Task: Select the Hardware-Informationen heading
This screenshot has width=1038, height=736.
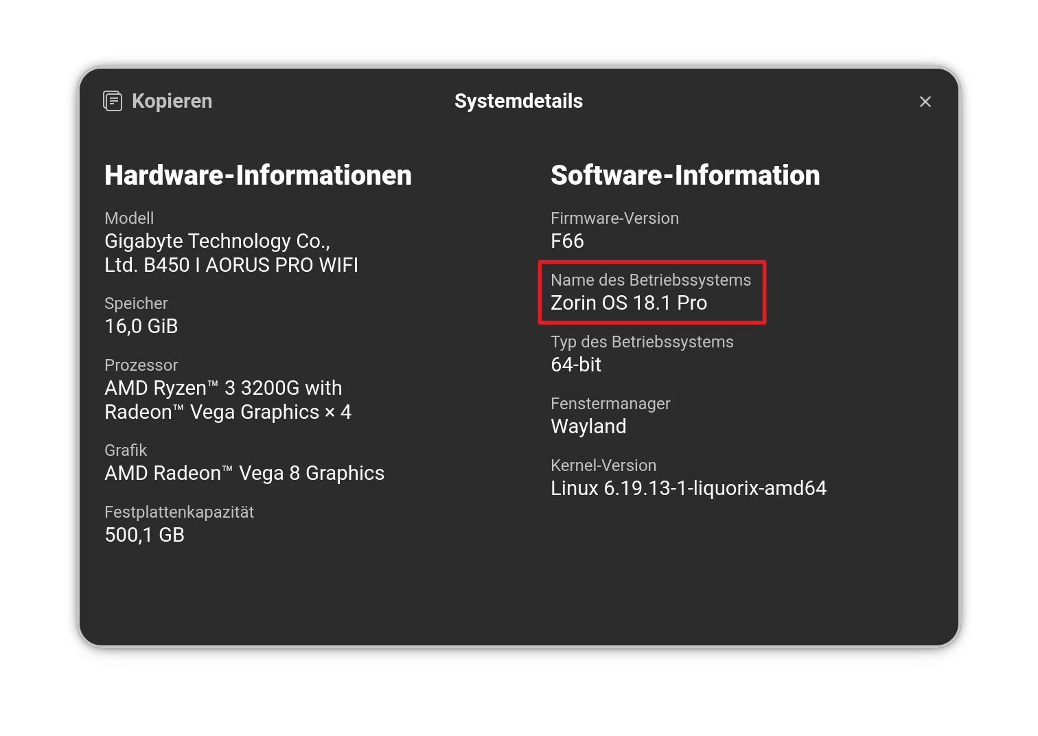Action: [257, 175]
